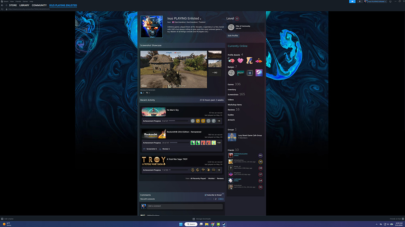
Task: Open the Screenshots 165 link
Action: [x=237, y=94]
